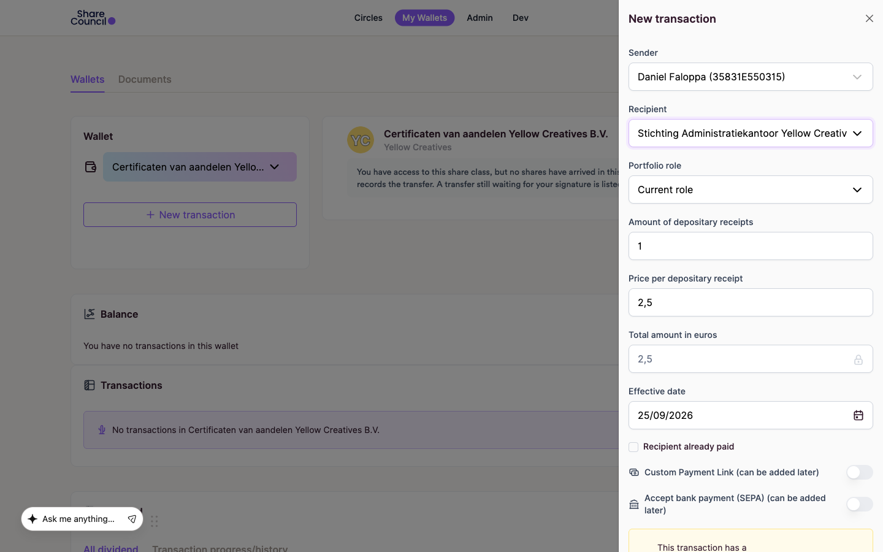883x552 pixels.
Task: Select My Wallets in the top navigation
Action: (424, 18)
